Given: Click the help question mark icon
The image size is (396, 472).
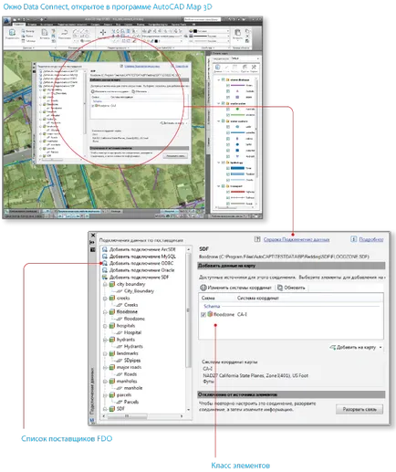Looking at the screenshot, I should 257,239.
